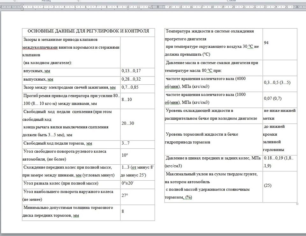
Task: Click 'Угол наибольшего поворота наружного колеса' text
Action: [68, 192]
